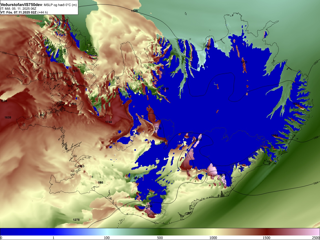Click the map value '2049'
Viewport: 320px width, 240px height.
point(165,89)
